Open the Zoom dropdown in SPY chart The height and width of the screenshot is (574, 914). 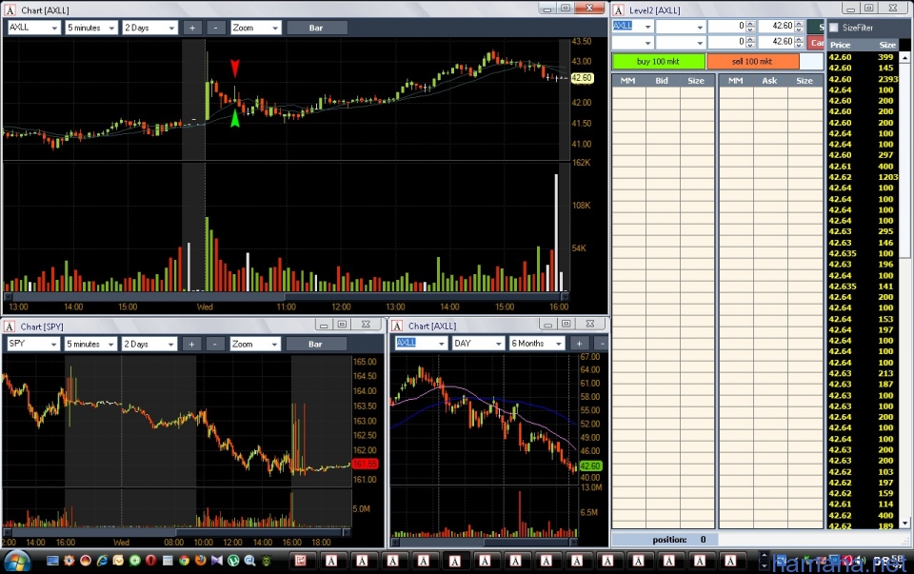(x=274, y=344)
